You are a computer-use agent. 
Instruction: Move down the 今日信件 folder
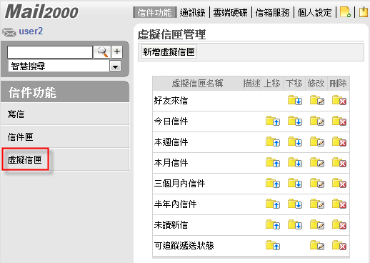coord(295,121)
